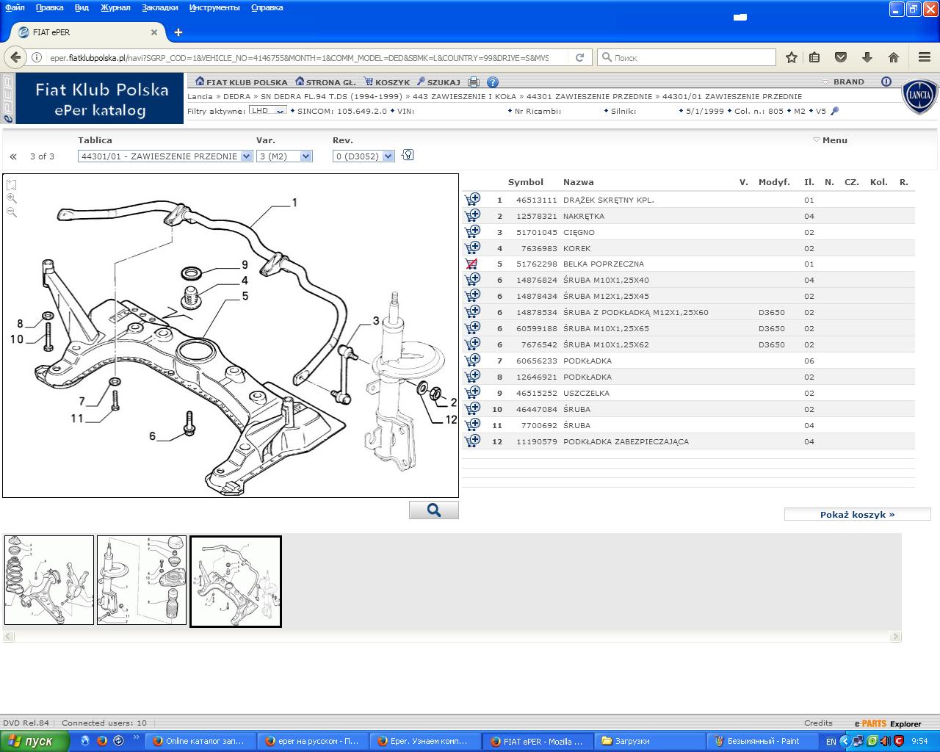Click the Lancia brand logo
940x752 pixels.
pos(919,96)
